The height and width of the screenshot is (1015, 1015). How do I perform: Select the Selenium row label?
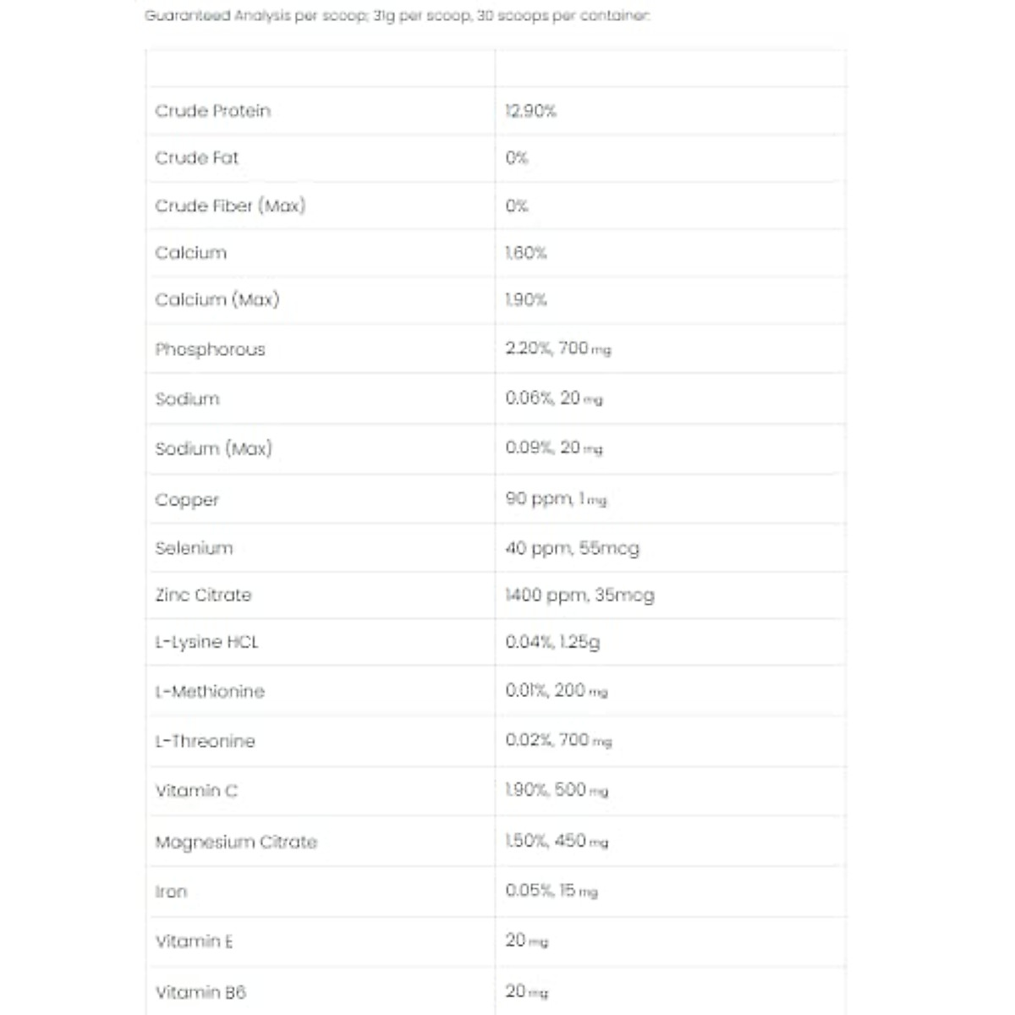point(195,548)
